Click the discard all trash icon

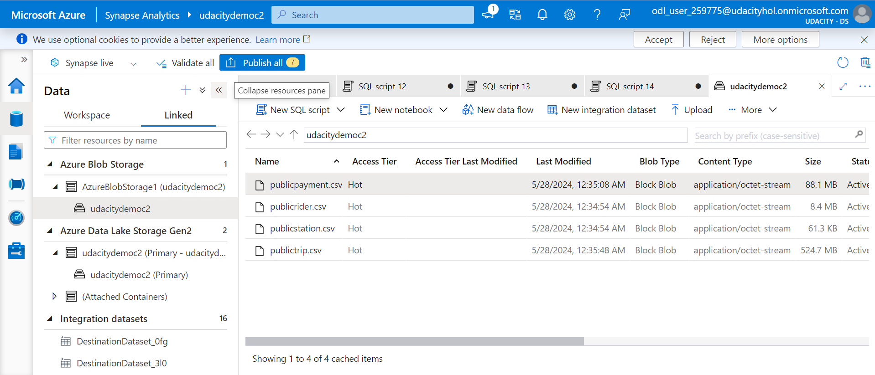pyautogui.click(x=865, y=62)
